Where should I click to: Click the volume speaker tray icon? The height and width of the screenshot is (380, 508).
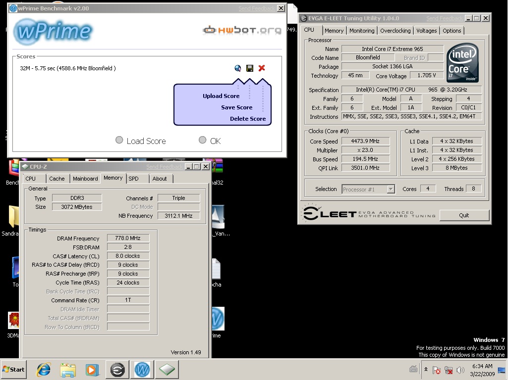click(460, 370)
